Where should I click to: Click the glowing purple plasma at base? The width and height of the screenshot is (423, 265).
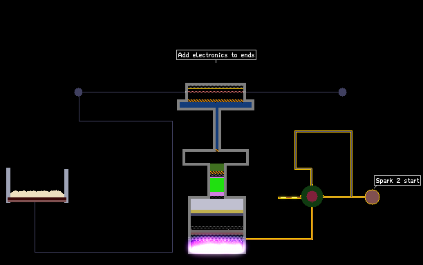217,246
